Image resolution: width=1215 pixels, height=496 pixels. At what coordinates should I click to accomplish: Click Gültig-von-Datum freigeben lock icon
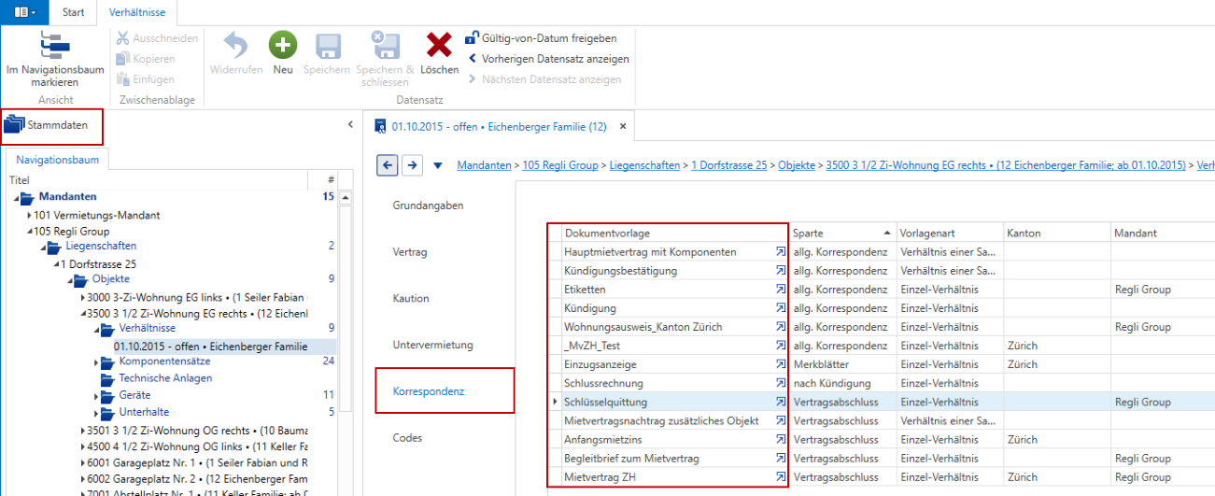click(x=473, y=38)
